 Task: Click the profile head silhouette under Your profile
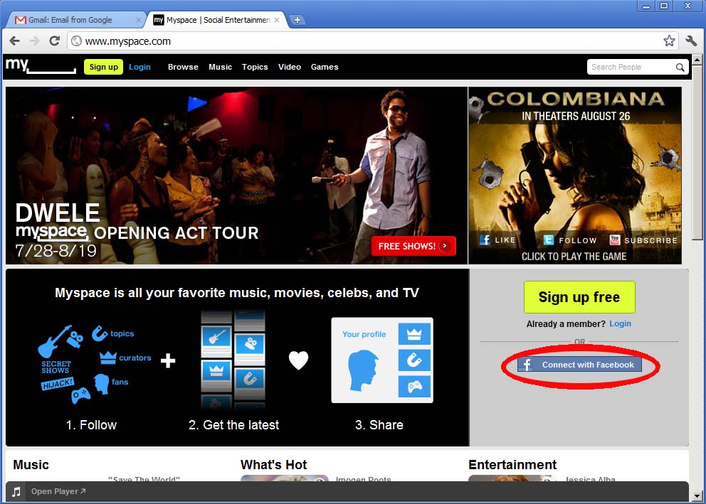363,371
